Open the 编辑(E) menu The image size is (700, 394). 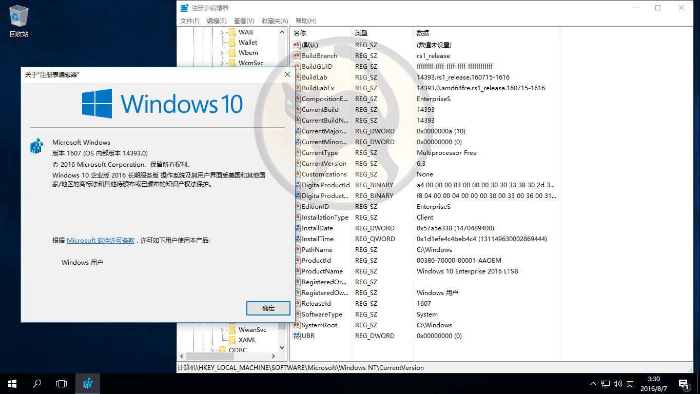tap(217, 21)
